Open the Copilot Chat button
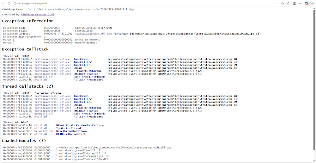Image resolution: width=316 pixels, height=163 pixels. pos(309,3)
